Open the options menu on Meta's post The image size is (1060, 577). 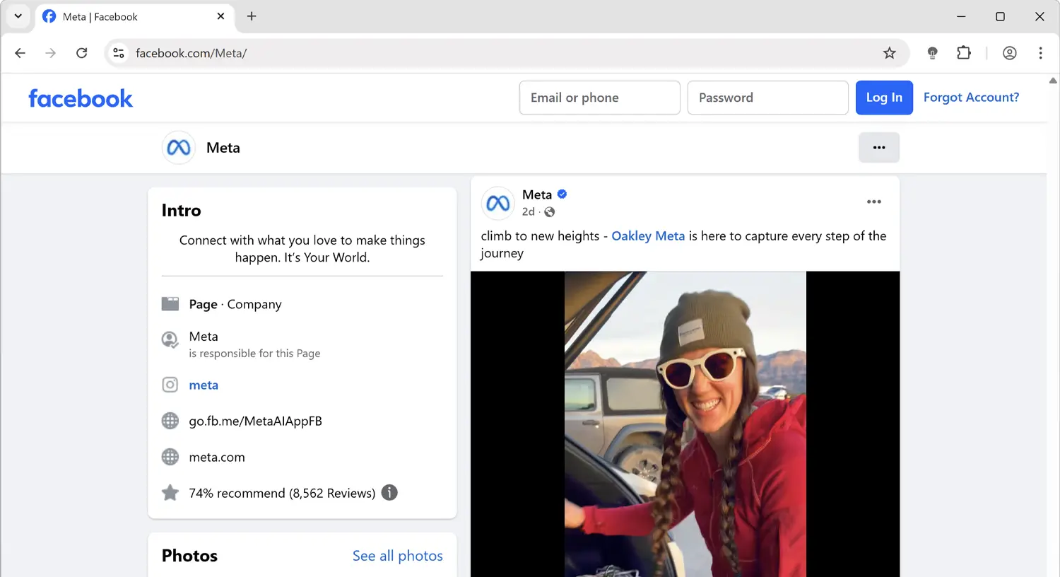click(873, 202)
